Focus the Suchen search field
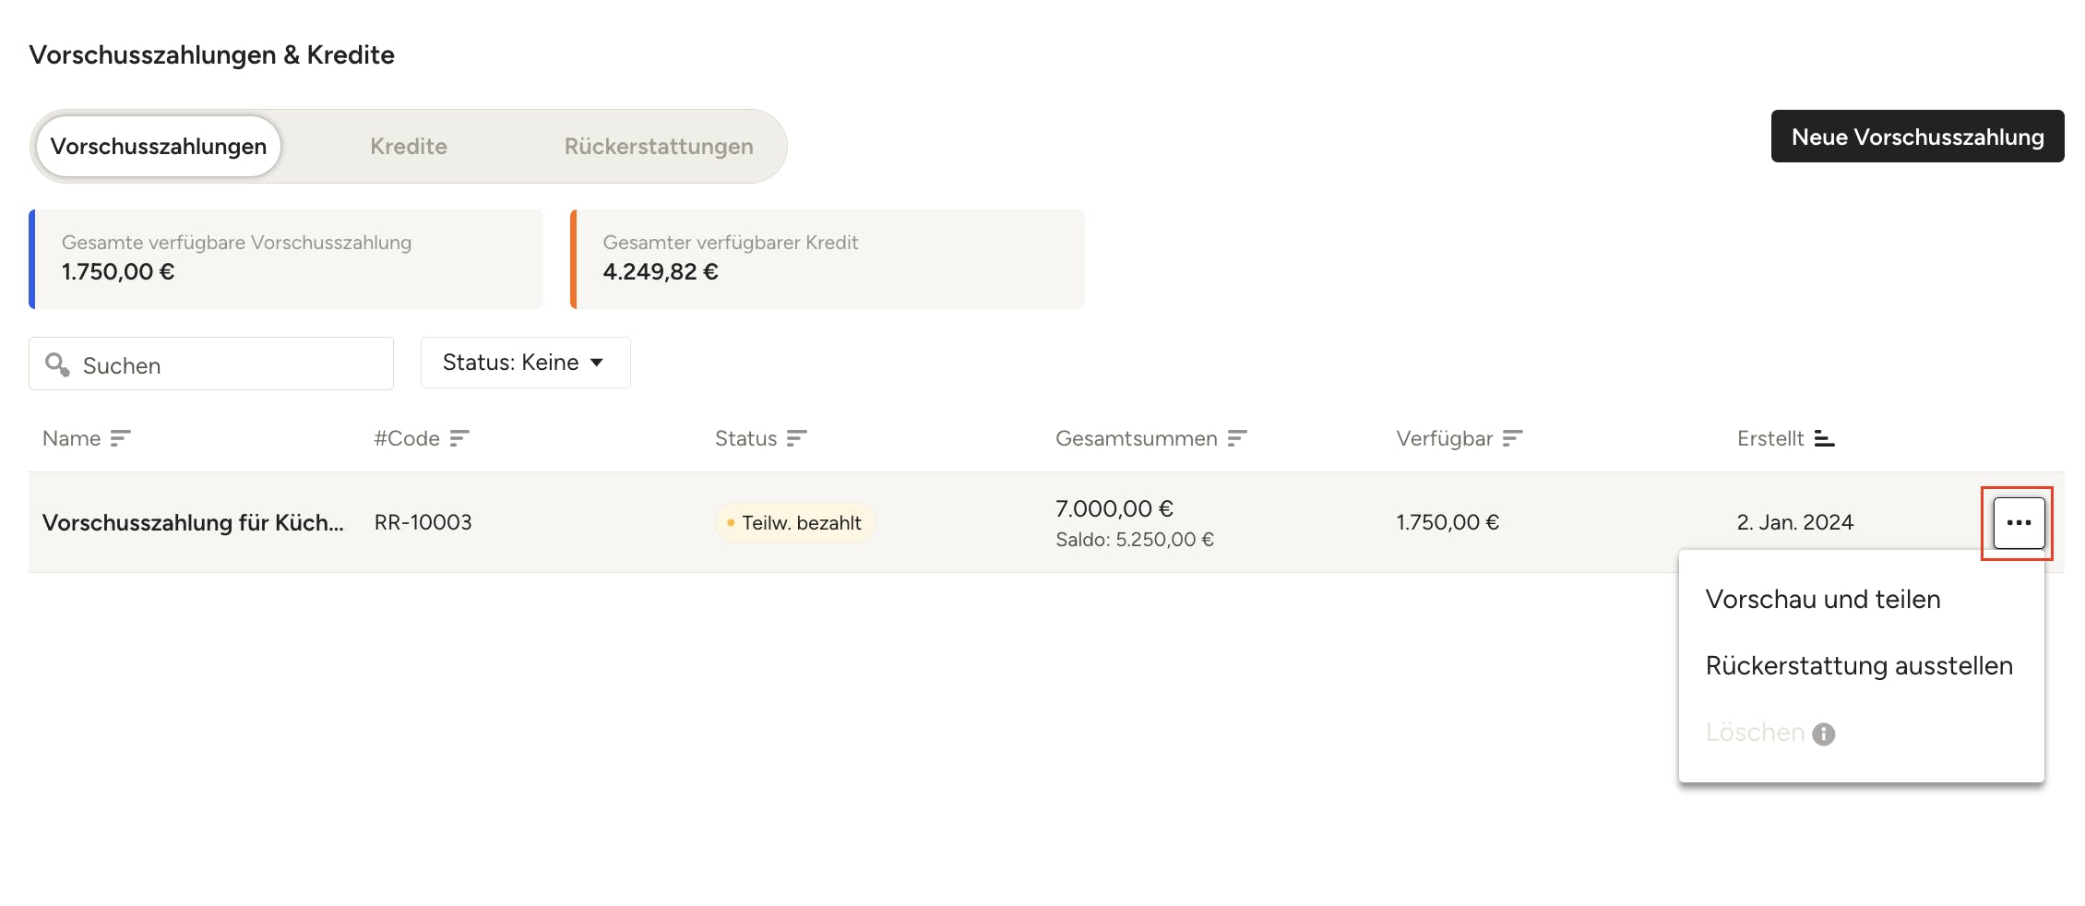Screen dimensions: 2085x906 pos(231,365)
